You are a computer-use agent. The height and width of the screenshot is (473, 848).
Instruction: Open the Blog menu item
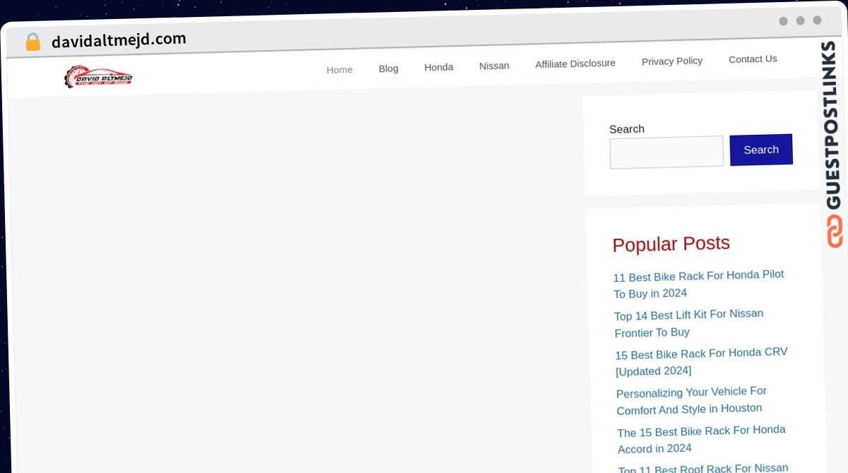(x=389, y=68)
